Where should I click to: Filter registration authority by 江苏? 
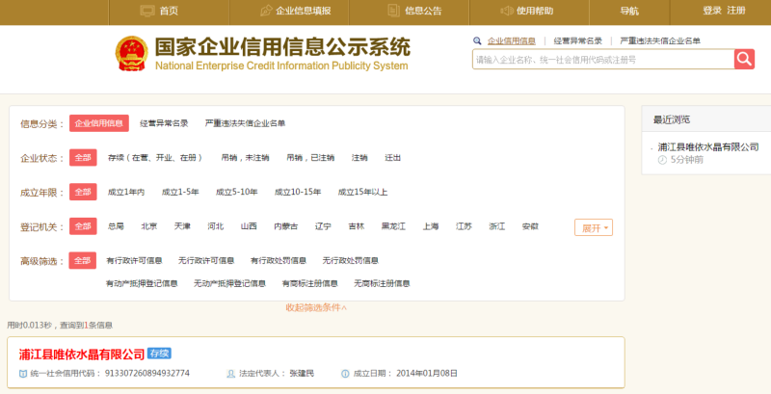(464, 226)
